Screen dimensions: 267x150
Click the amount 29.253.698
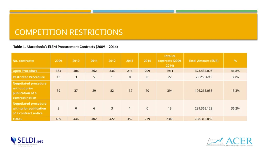pos(203,77)
